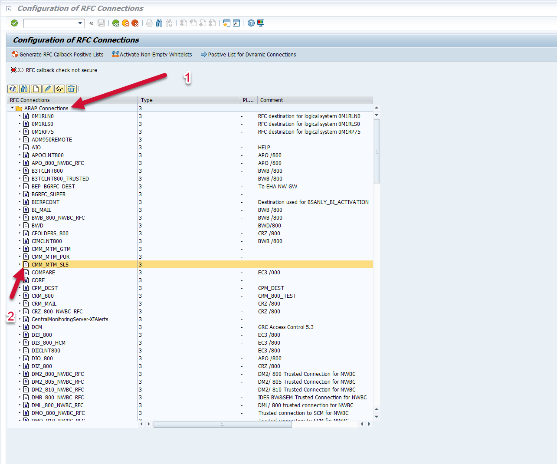Select the CRM_MAIL connection entry
The height and width of the screenshot is (464, 557).
click(x=44, y=304)
